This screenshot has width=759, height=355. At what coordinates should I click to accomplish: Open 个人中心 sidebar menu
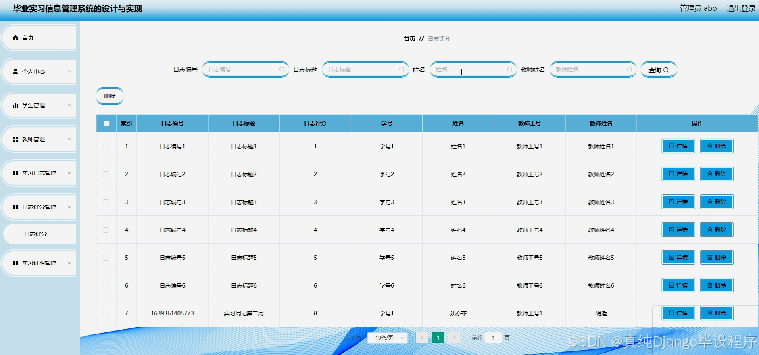pos(39,71)
